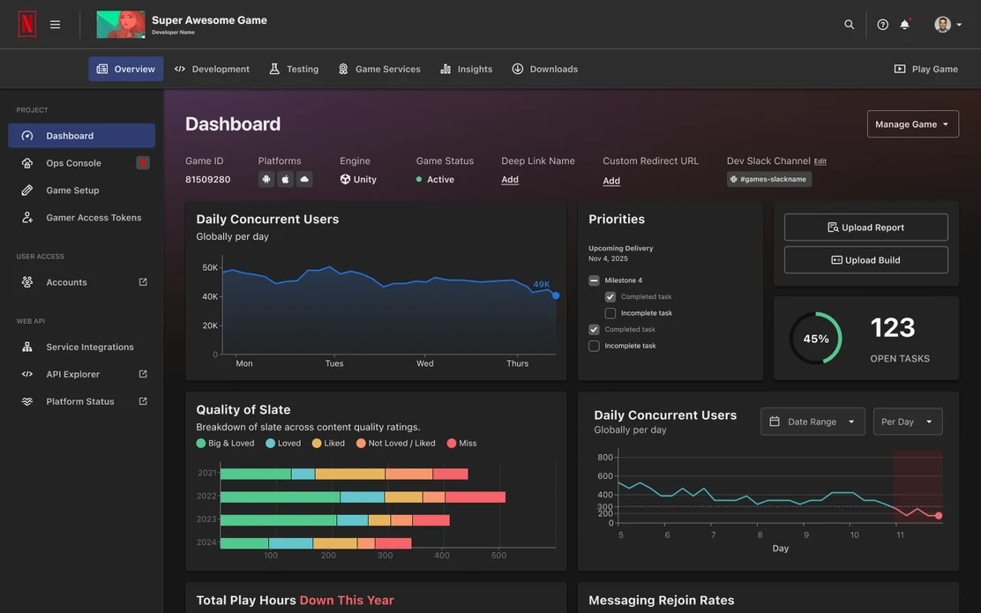Click the search magnifier icon

point(849,25)
